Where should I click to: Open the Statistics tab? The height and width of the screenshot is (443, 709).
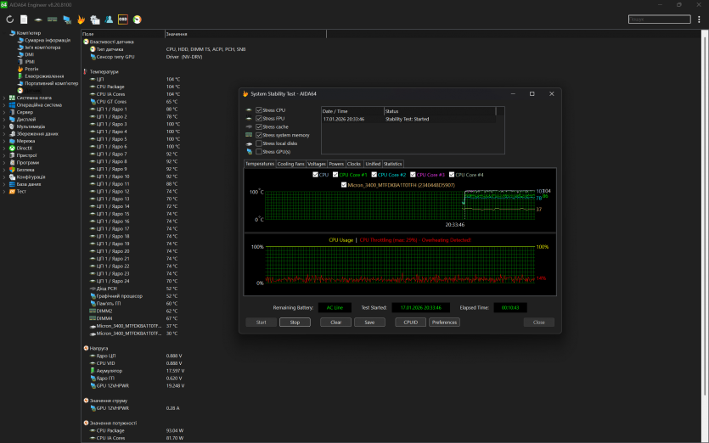392,164
